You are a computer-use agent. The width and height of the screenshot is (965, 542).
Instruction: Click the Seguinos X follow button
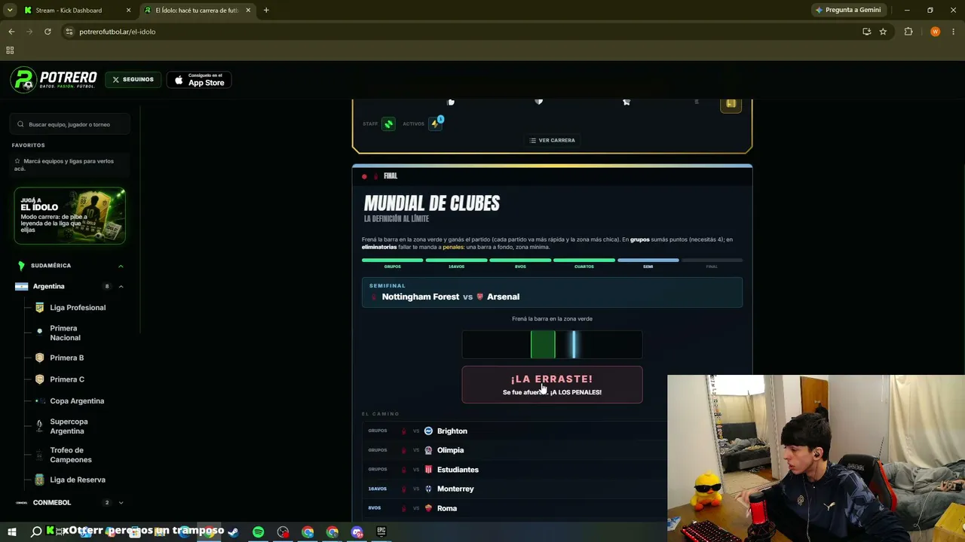[x=133, y=79]
